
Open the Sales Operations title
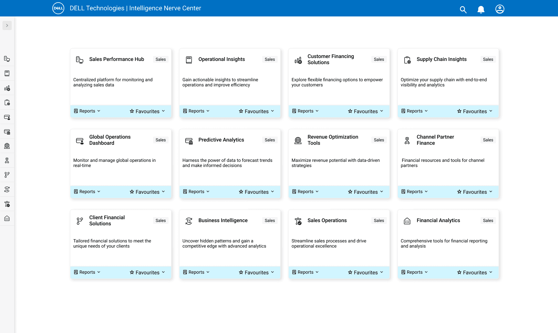[x=327, y=220]
